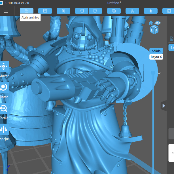Redo with the right-arrow toolbar icon

pyautogui.click(x=96, y=11)
